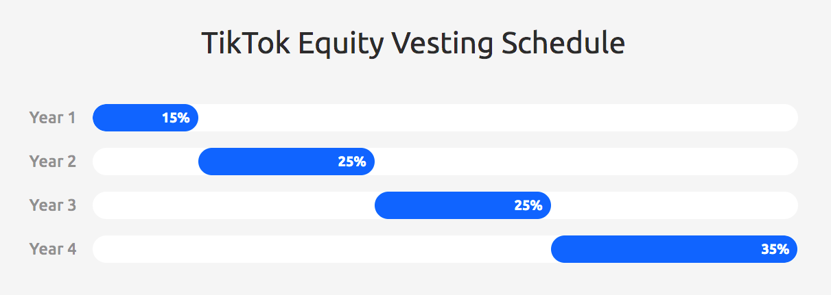This screenshot has height=295, width=831.
Task: Click the blue Year 4 progress segment
Action: point(674,249)
